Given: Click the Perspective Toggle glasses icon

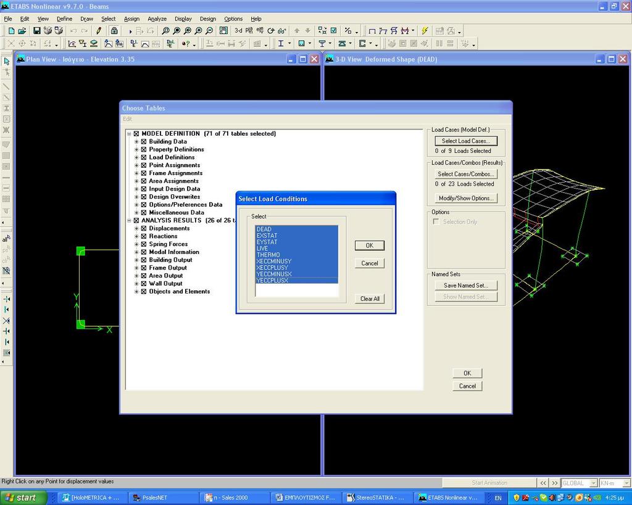Looking at the screenshot, I should tap(281, 31).
